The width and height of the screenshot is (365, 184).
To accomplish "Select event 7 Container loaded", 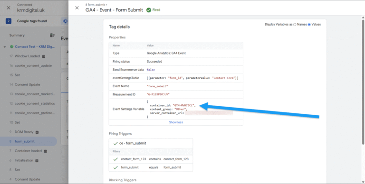I will point(28,151).
